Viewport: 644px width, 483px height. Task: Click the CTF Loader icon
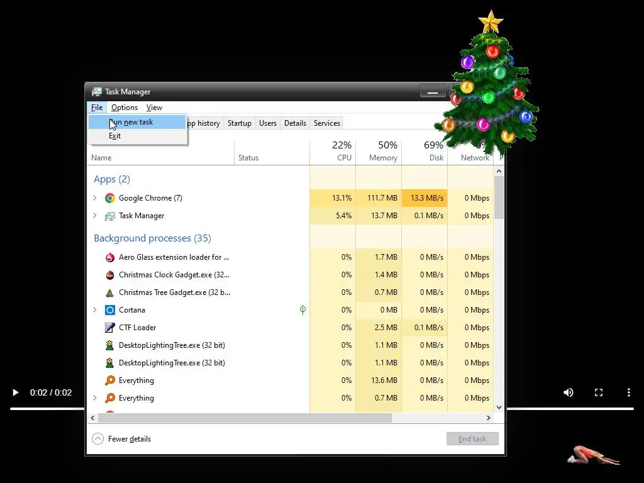click(x=109, y=328)
